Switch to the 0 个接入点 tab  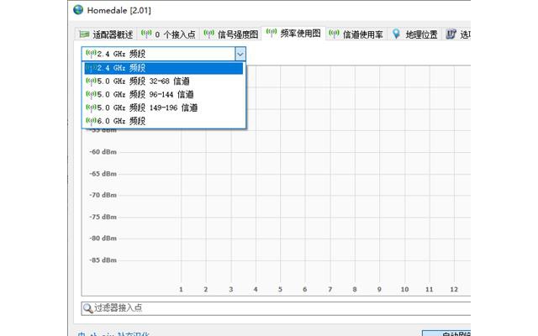(x=168, y=34)
